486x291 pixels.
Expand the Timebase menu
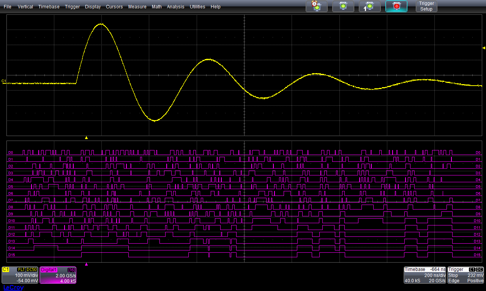coord(49,7)
